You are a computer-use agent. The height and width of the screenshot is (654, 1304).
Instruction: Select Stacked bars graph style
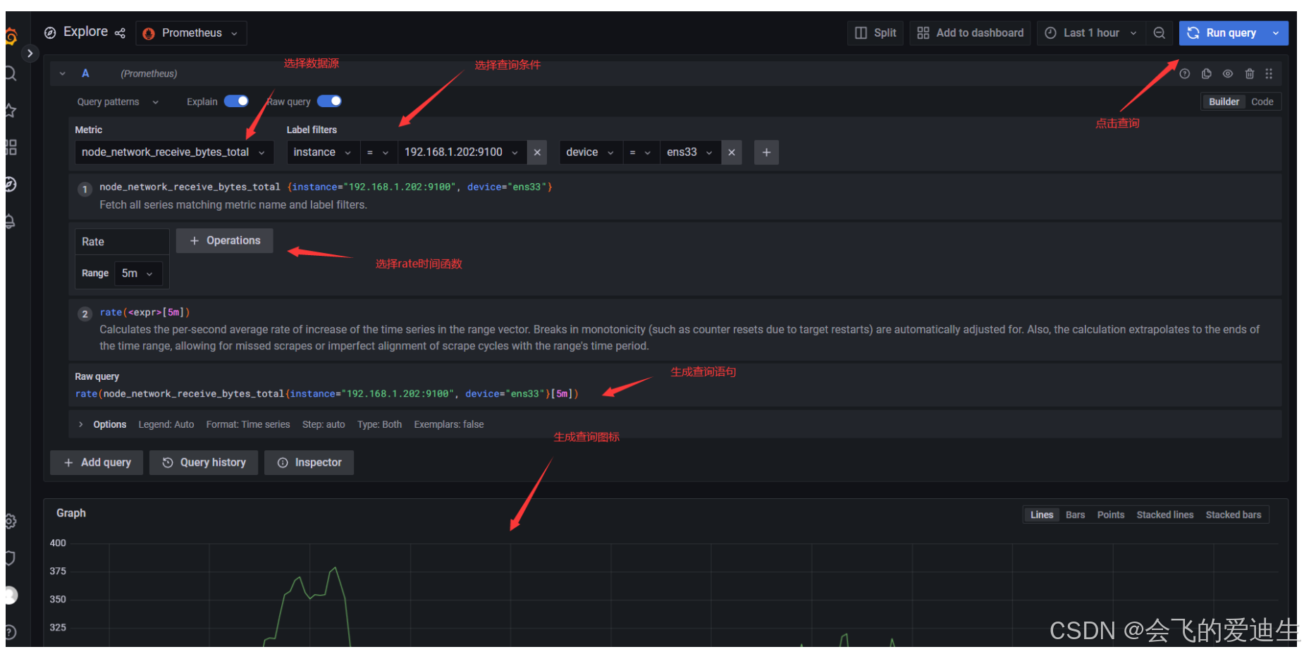(1233, 514)
